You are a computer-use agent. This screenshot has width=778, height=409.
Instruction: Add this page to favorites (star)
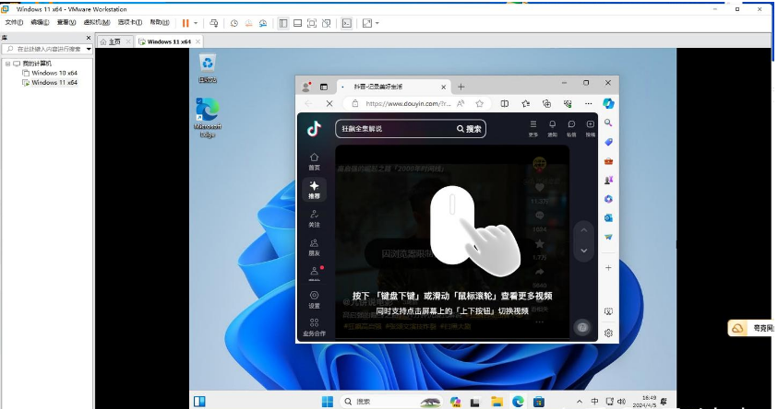click(x=479, y=103)
